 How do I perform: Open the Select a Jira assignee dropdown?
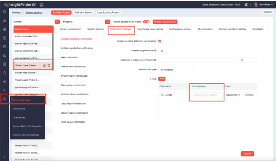207,95
